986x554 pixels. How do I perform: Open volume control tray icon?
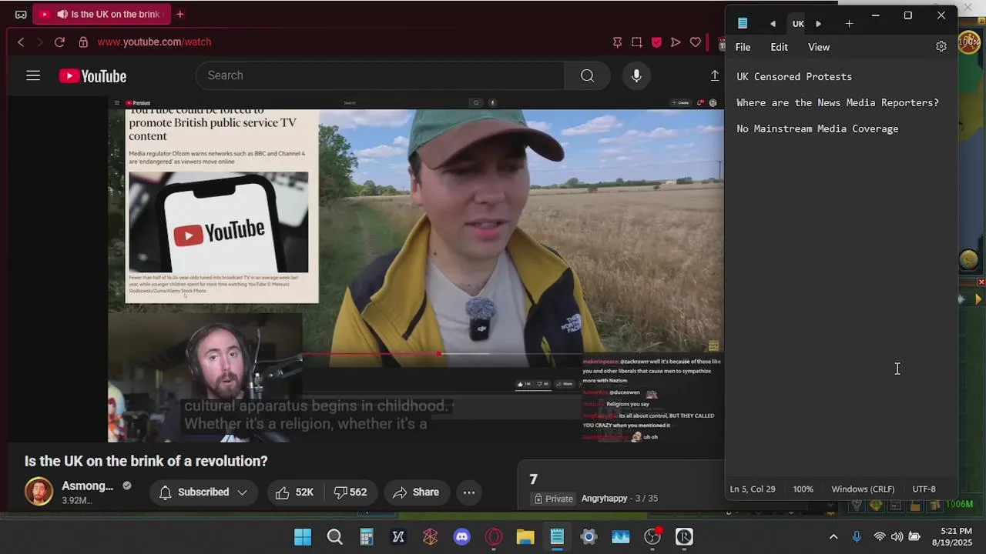pos(897,537)
